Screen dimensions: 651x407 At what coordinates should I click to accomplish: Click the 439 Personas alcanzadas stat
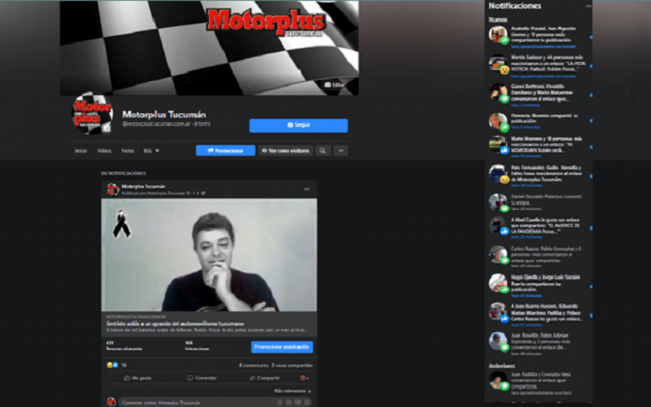click(x=125, y=345)
